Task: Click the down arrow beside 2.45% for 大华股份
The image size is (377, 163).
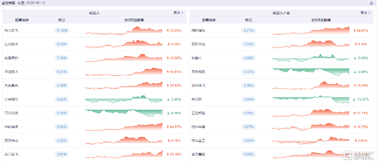Action: pyautogui.click(x=168, y=99)
